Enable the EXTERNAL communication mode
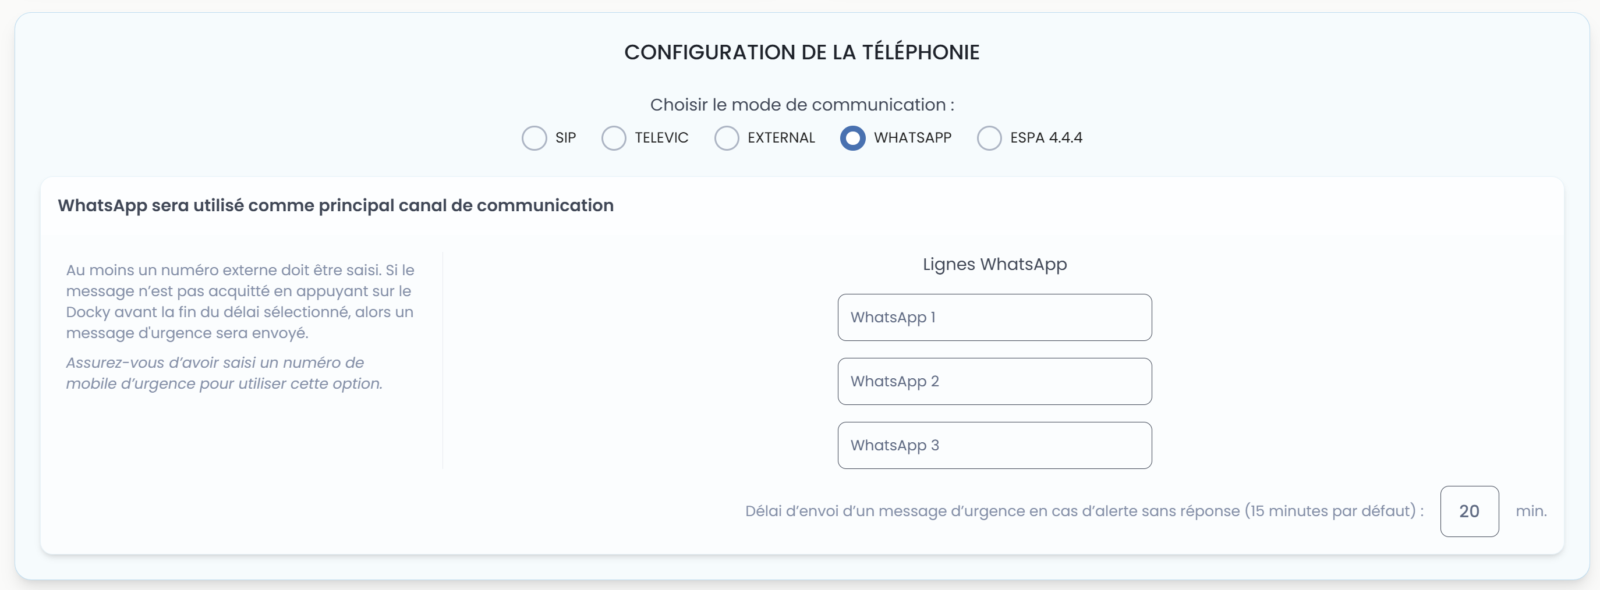1600x590 pixels. [726, 138]
